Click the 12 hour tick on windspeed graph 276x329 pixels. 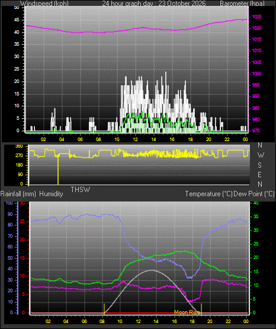coord(135,139)
